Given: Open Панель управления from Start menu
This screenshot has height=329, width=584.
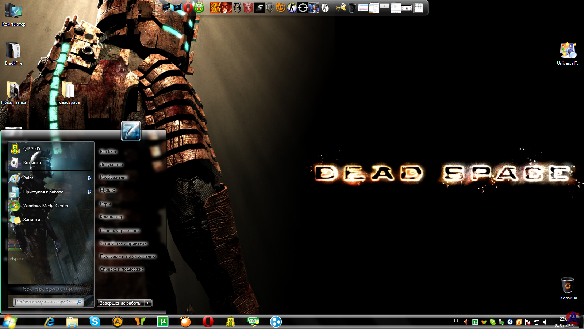Looking at the screenshot, I should click(x=120, y=231).
